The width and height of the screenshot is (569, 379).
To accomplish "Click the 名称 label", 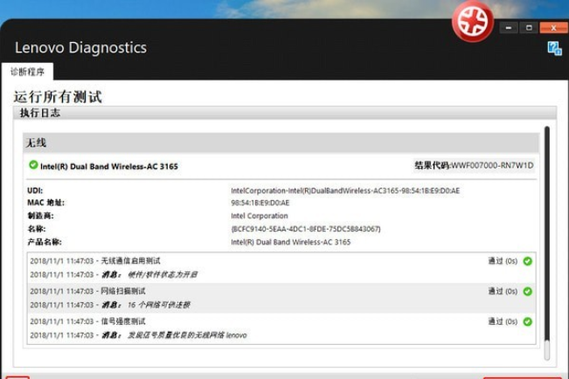I will pyautogui.click(x=37, y=229).
